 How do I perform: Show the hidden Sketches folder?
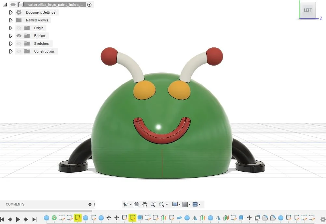(19, 44)
